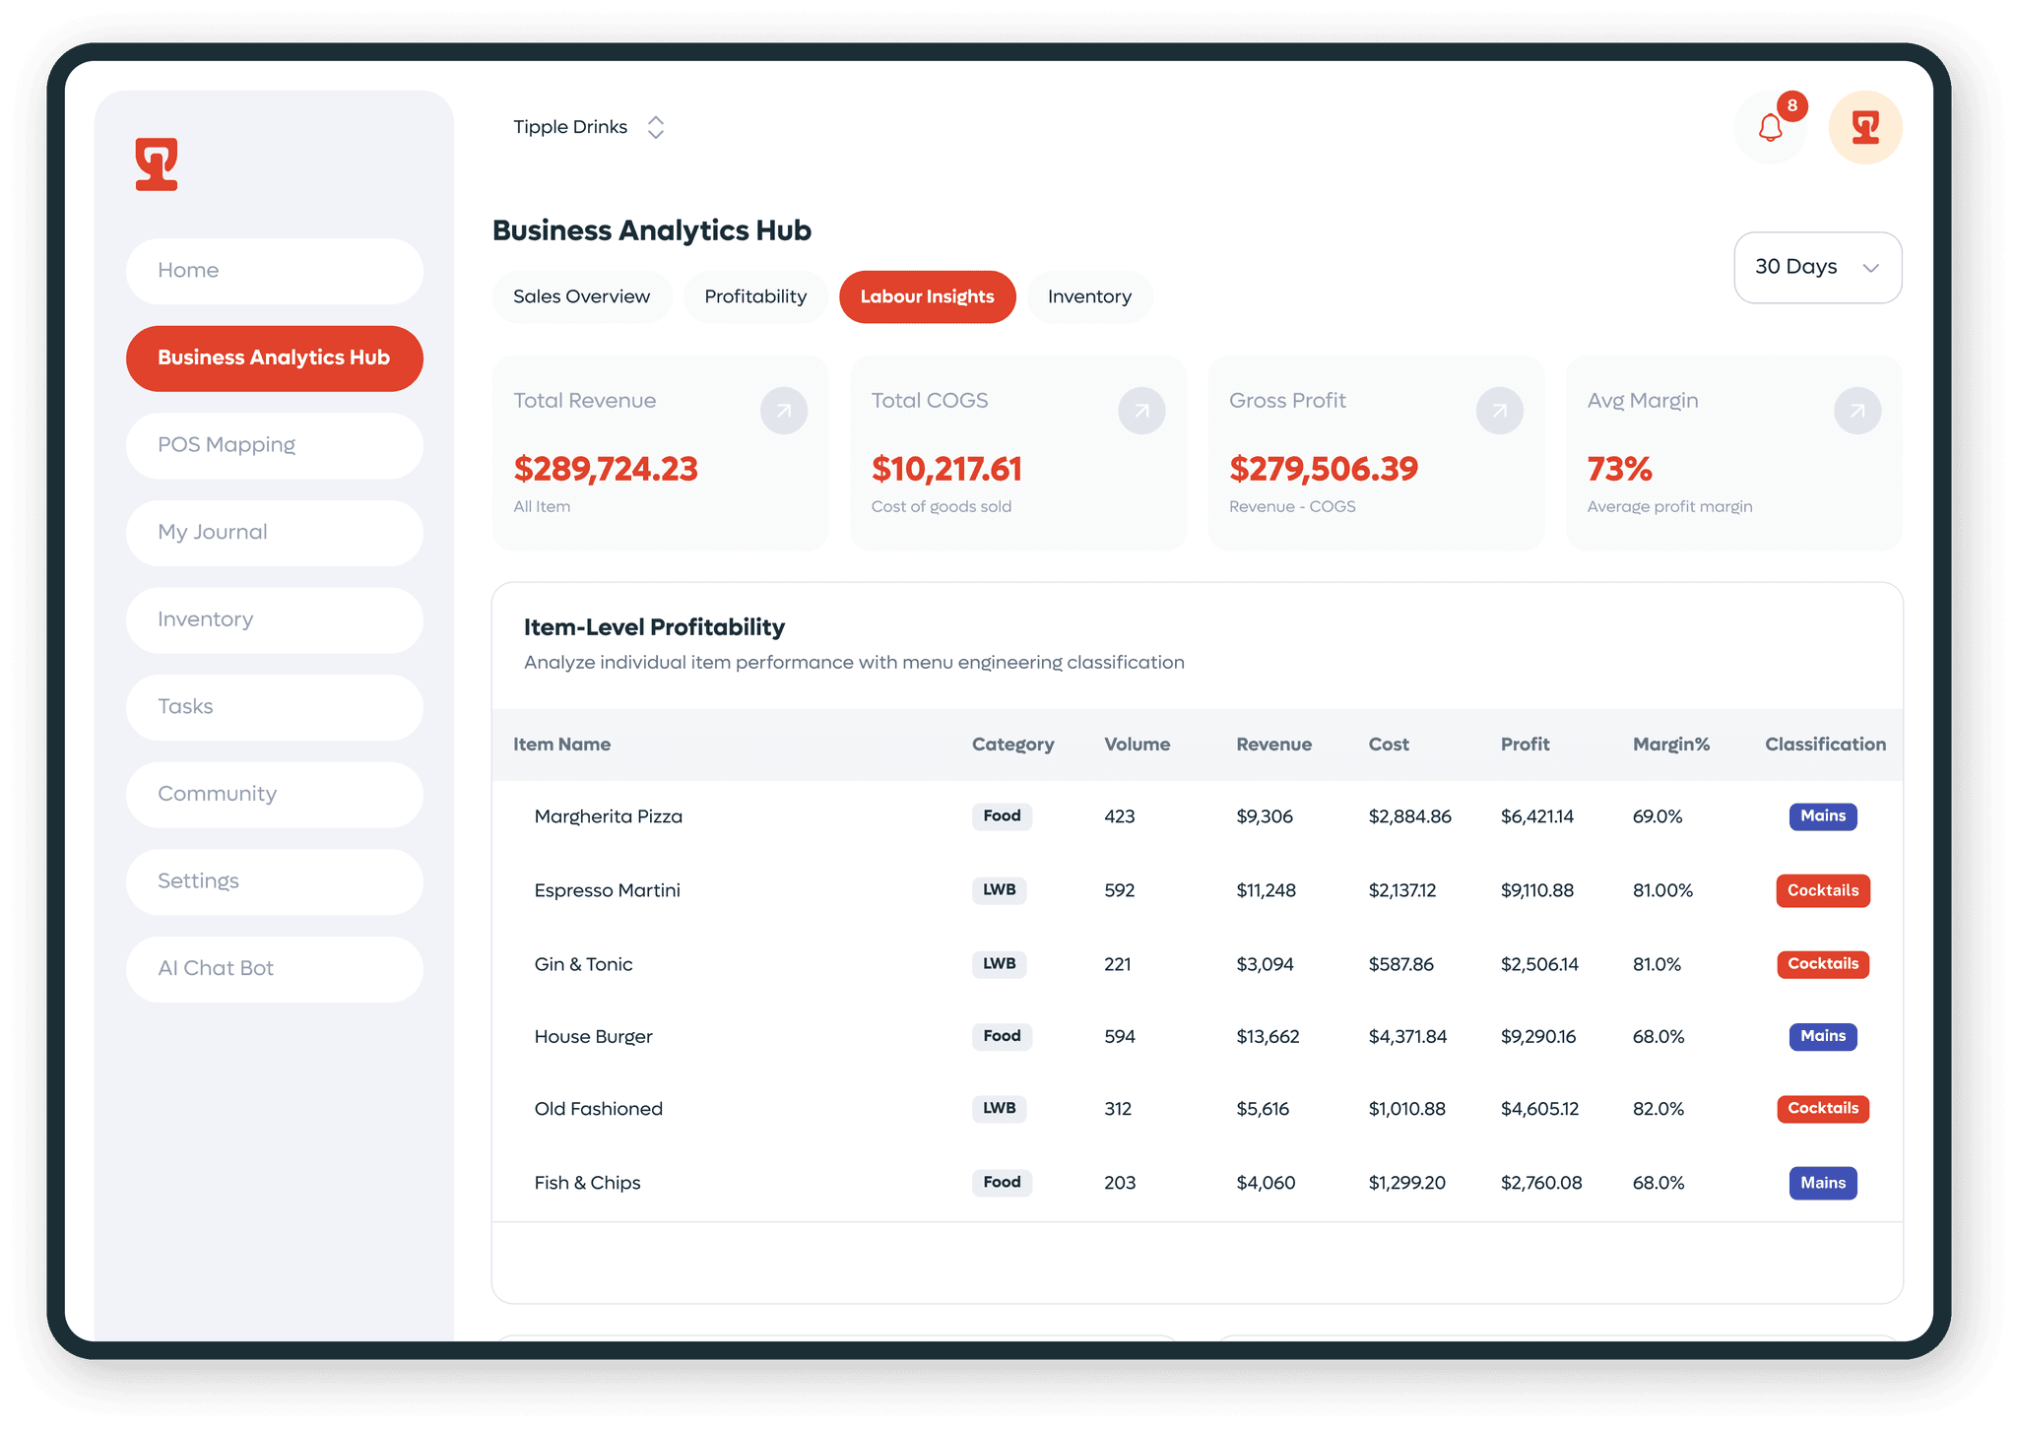Click the Margin% column header
This screenshot has width=2017, height=1429.
click(1670, 745)
